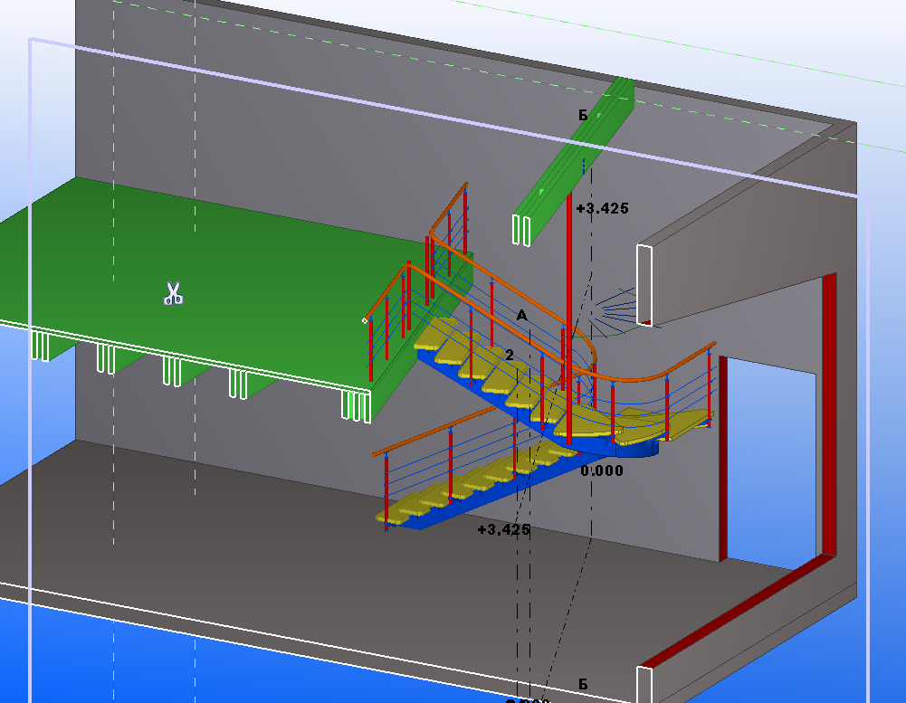This screenshot has height=703, width=906.
Task: Select the upper grid label Б
Action: pos(583,116)
